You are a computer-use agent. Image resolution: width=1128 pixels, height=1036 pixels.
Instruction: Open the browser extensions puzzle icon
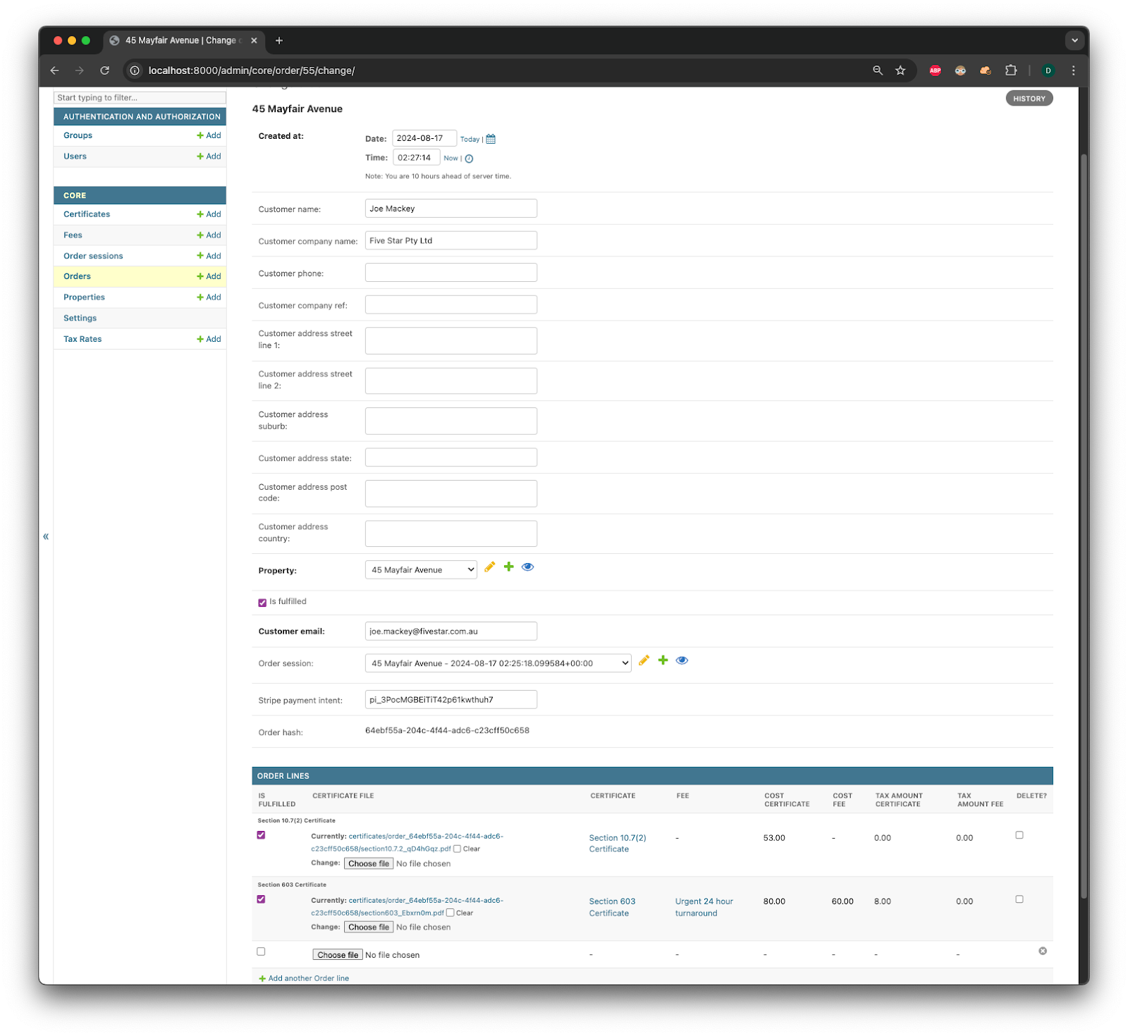pyautogui.click(x=1011, y=70)
